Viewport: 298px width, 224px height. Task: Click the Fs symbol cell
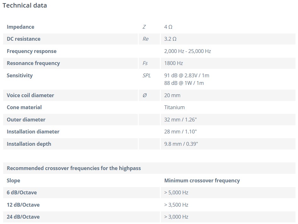tap(145, 63)
